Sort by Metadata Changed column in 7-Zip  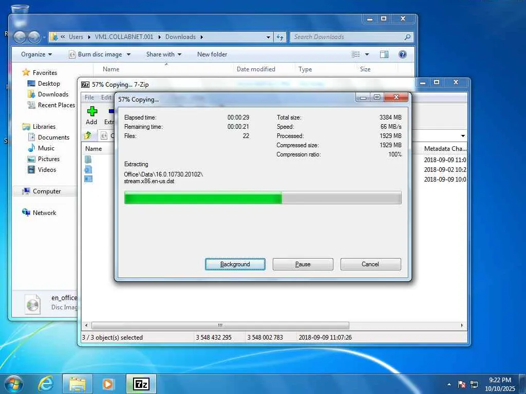pyautogui.click(x=445, y=148)
